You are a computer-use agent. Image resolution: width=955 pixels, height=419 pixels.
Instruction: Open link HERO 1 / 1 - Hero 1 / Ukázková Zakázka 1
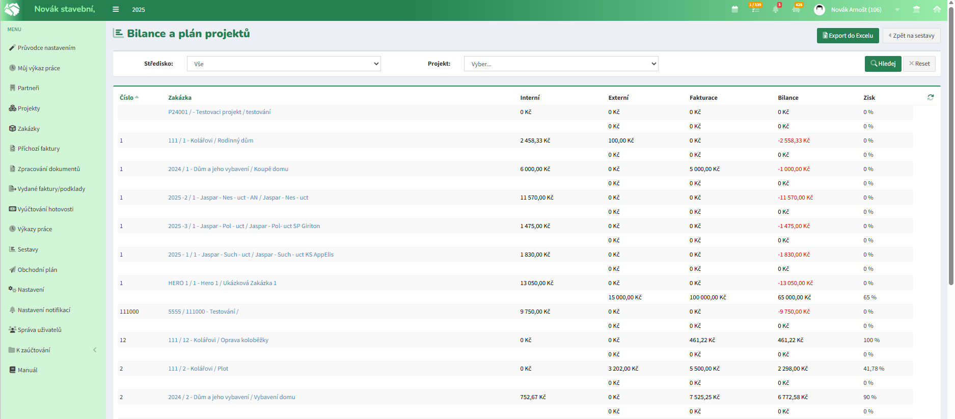pyautogui.click(x=223, y=283)
